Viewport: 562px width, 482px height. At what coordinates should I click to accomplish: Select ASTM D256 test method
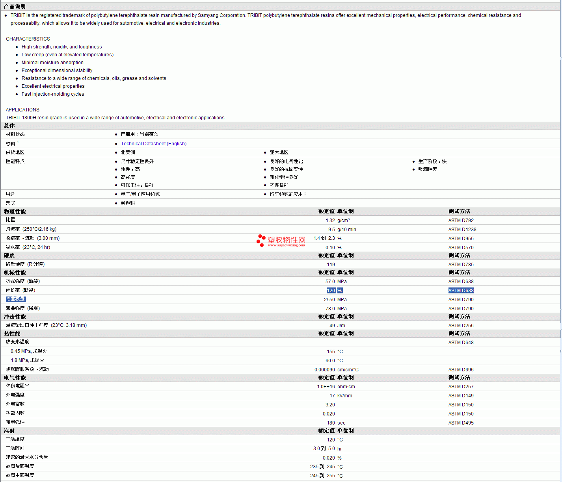tap(461, 326)
